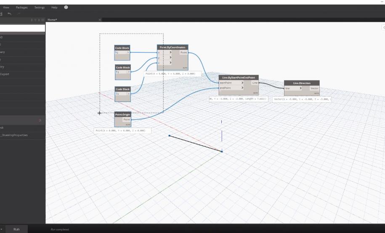Open the Packages menu
This screenshot has height=233, width=385.
(x=21, y=8)
